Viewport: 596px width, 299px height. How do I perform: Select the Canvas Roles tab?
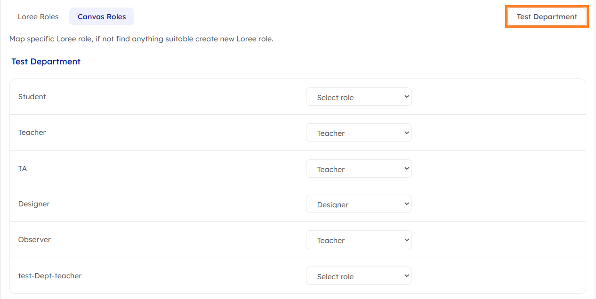102,17
